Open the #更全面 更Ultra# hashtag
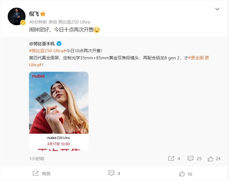 click(x=119, y=61)
